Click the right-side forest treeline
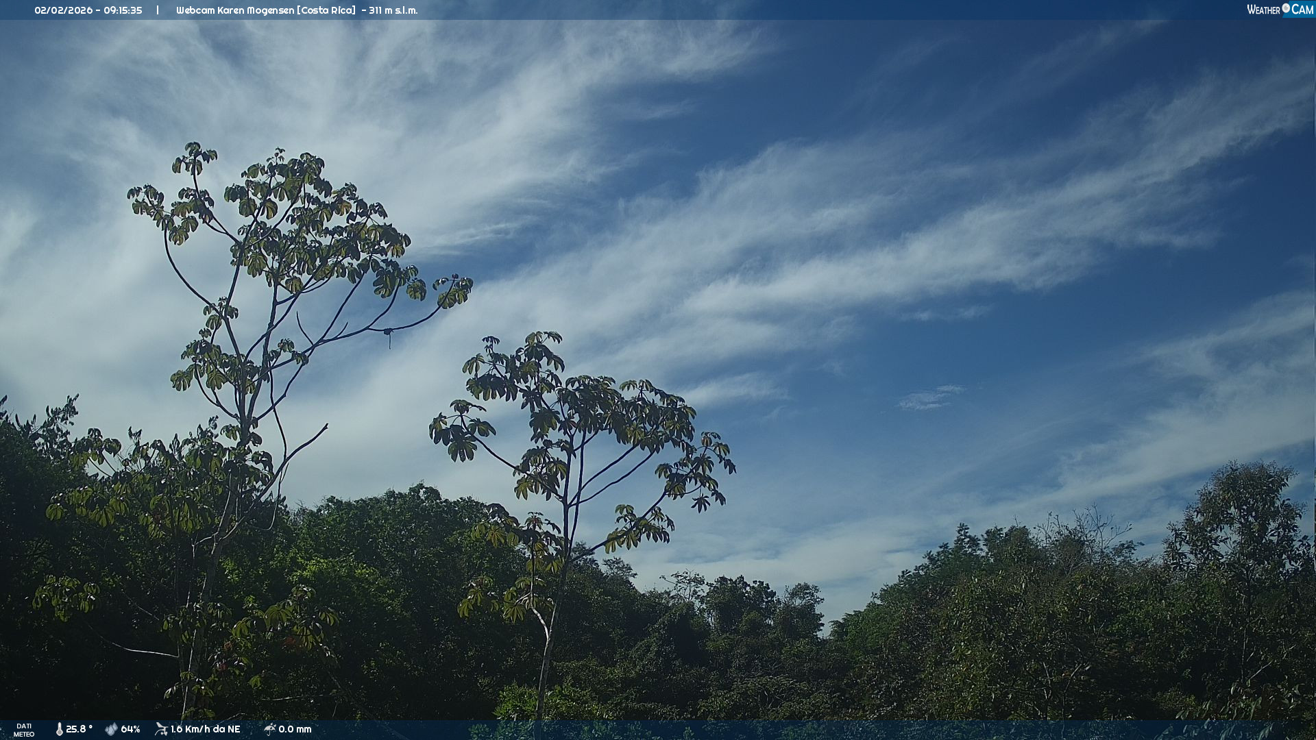This screenshot has height=740, width=1316. click(1069, 617)
